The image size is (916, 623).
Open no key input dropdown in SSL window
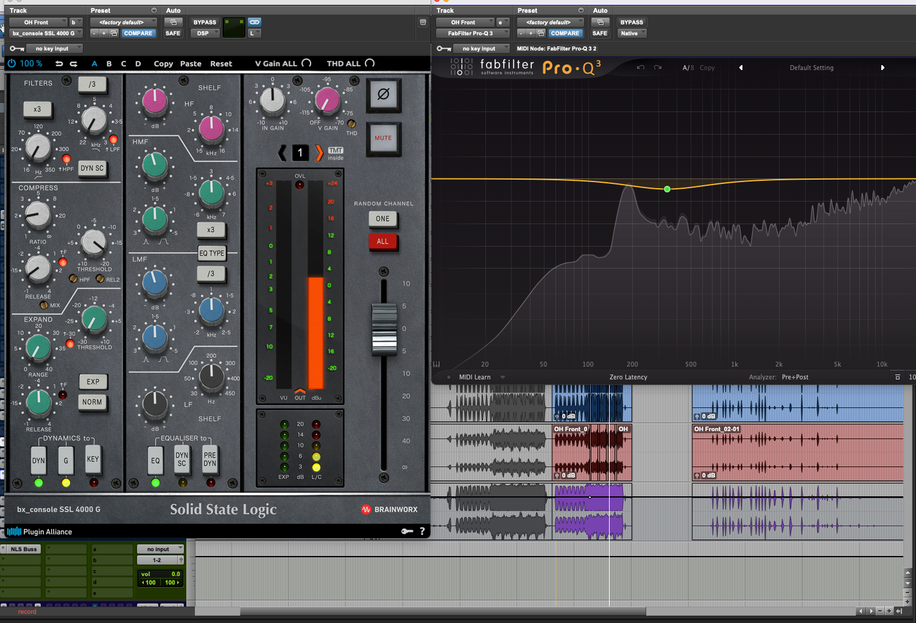[55, 49]
